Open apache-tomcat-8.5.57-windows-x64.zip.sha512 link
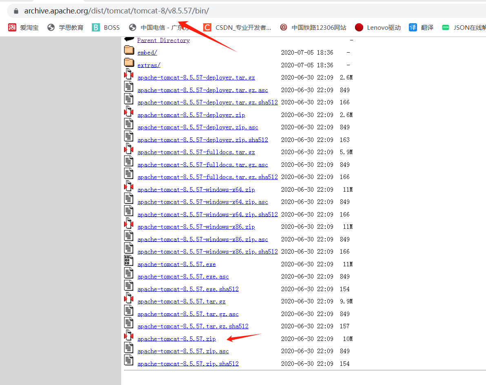486x385 pixels. coord(207,215)
